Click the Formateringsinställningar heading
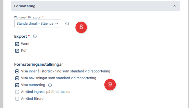189x108 pixels. (x=38, y=65)
